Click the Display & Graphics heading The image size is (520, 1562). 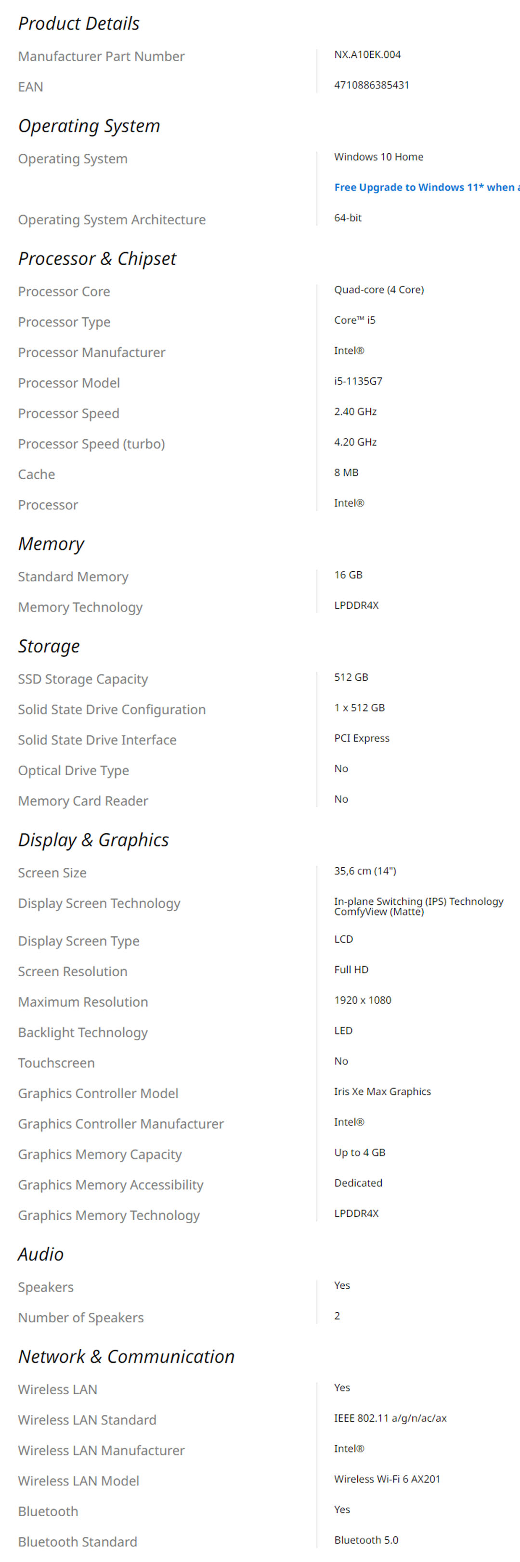(93, 840)
